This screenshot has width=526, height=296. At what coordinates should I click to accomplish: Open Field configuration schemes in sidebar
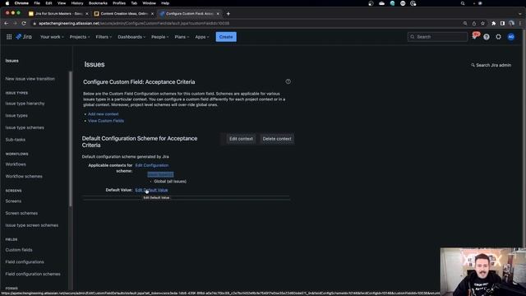[33, 274]
